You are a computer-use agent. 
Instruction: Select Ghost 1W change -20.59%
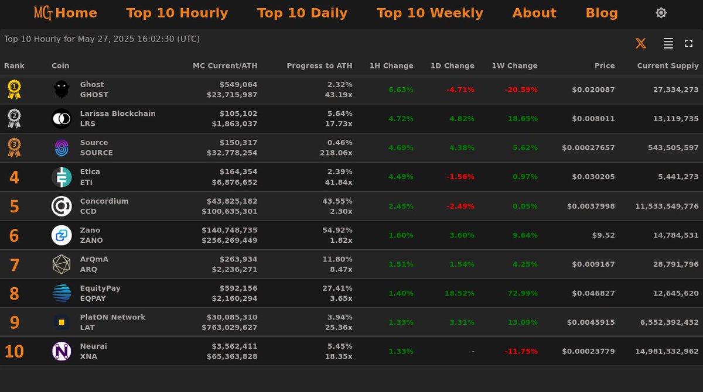[521, 90]
